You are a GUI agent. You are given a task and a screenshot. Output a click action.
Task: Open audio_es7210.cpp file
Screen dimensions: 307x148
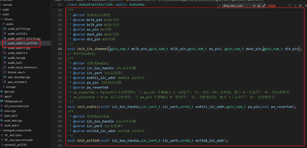point(19,29)
